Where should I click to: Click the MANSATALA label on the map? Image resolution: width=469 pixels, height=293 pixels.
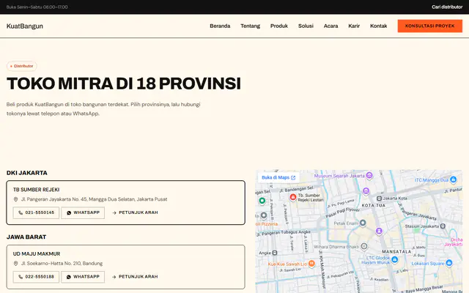point(396,252)
